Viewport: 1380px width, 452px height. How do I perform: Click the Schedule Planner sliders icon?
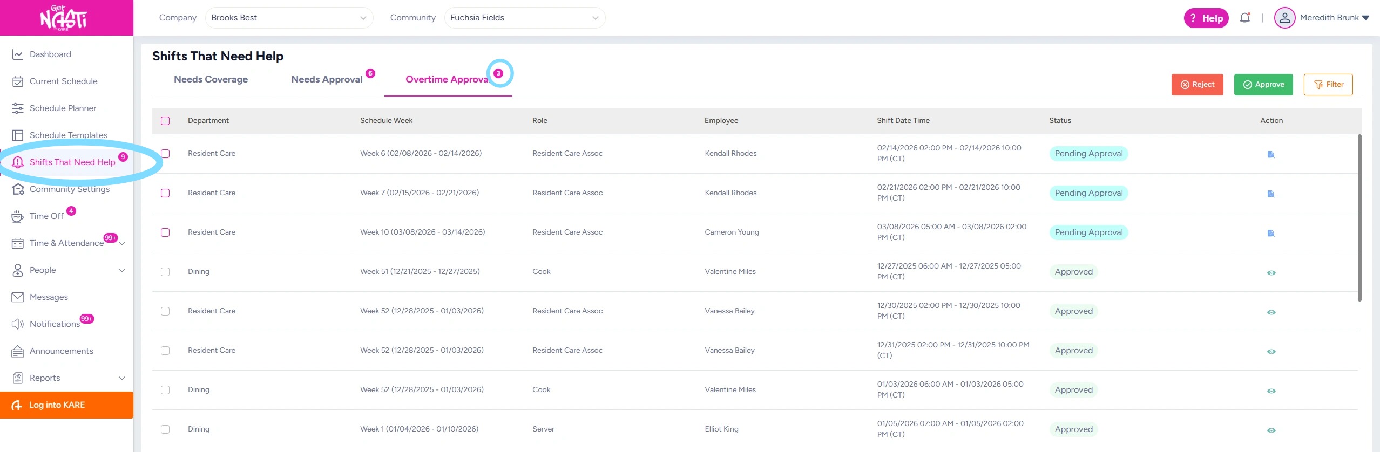click(x=18, y=108)
